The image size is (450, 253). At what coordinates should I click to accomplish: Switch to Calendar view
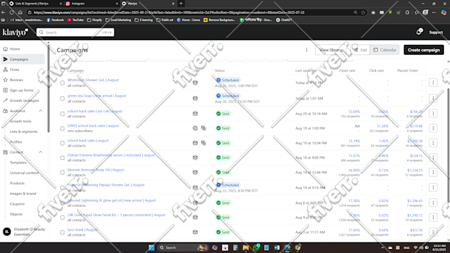(385, 50)
